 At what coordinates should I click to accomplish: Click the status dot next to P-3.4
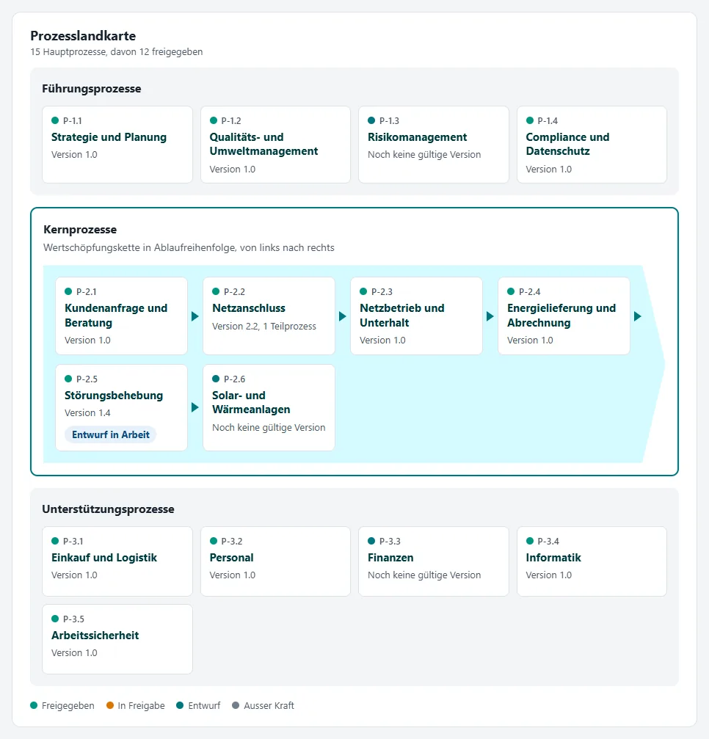pyautogui.click(x=530, y=541)
